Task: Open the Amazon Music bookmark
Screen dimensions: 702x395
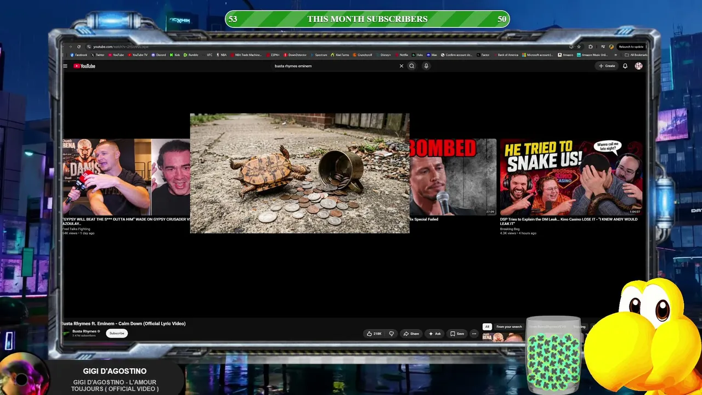Action: 593,55
